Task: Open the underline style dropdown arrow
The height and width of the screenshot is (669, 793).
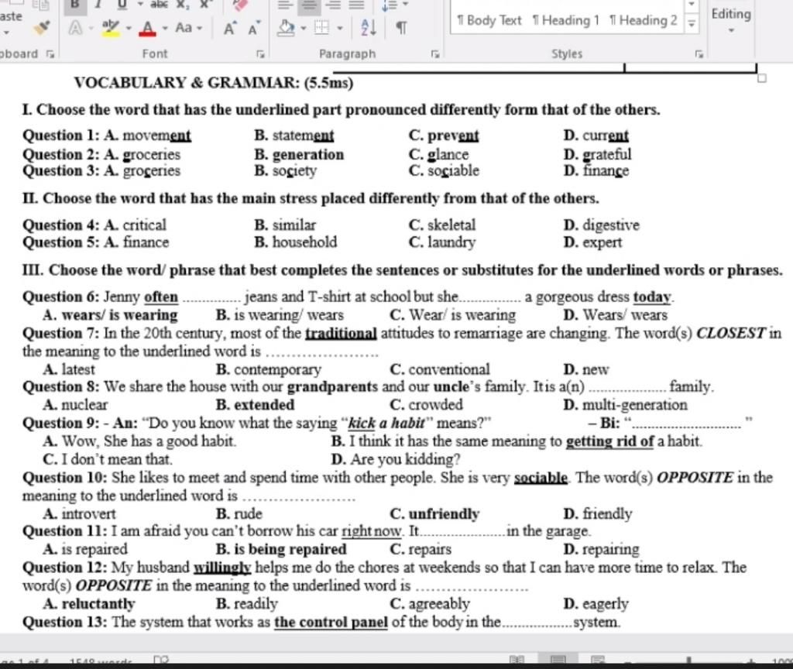Action: (139, 4)
